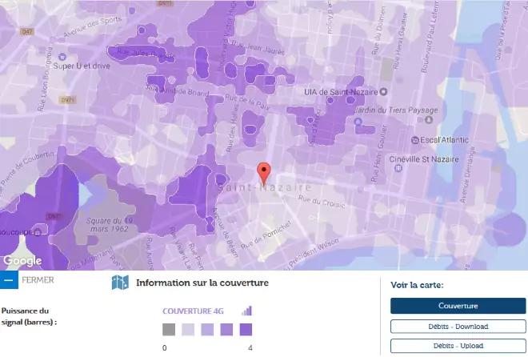Click the Rue Léon Bourgeois label
Screen dimensions: 528x357
click(45, 79)
